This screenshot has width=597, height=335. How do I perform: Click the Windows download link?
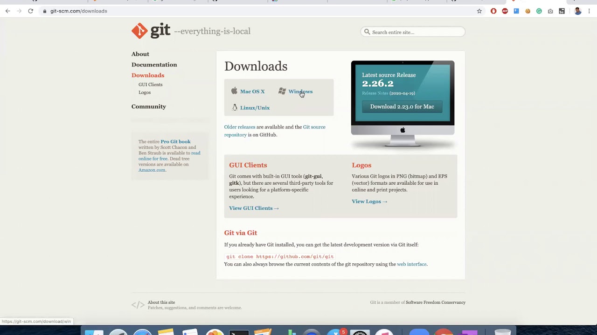(300, 92)
